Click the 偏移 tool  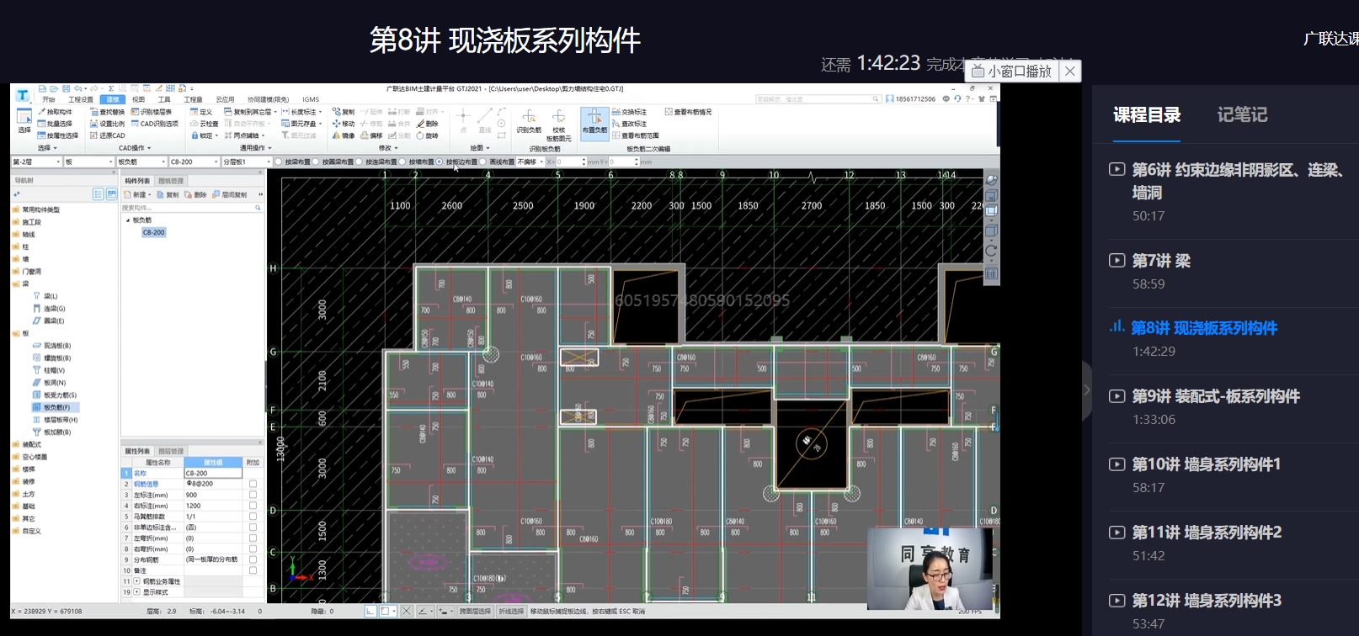(371, 135)
